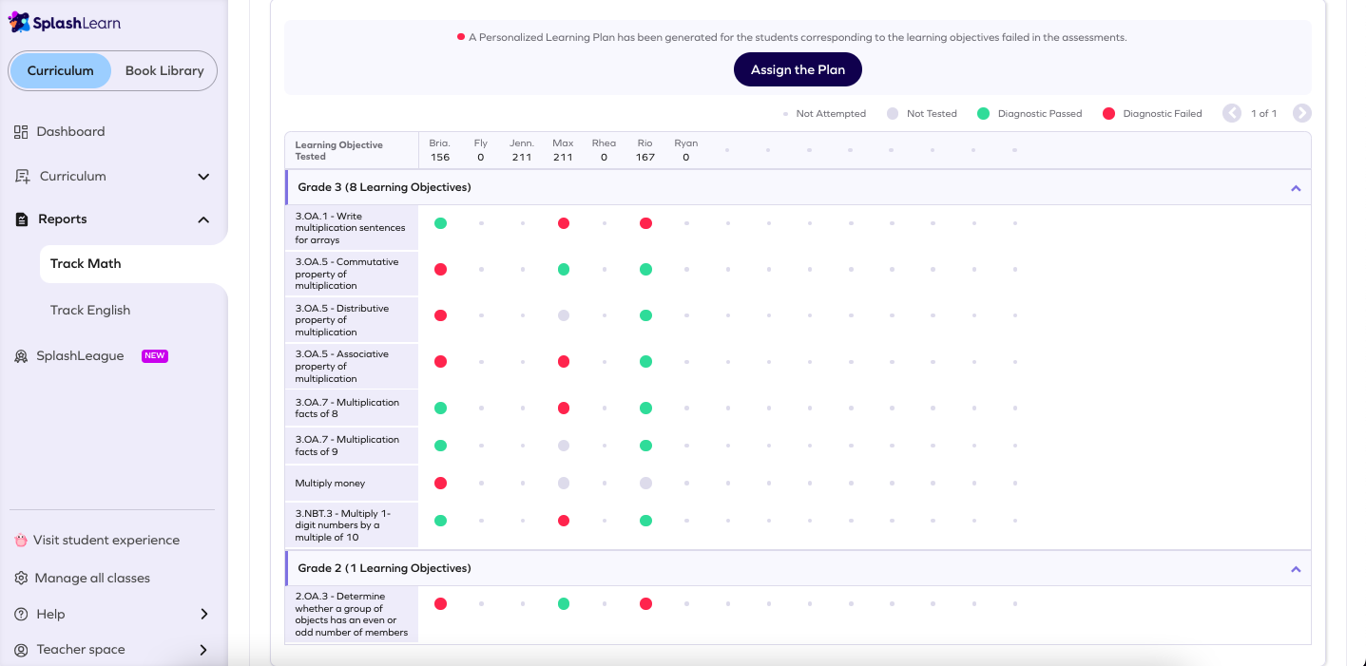The image size is (1366, 666).
Task: Click the next page pagination arrow
Action: tap(1301, 113)
